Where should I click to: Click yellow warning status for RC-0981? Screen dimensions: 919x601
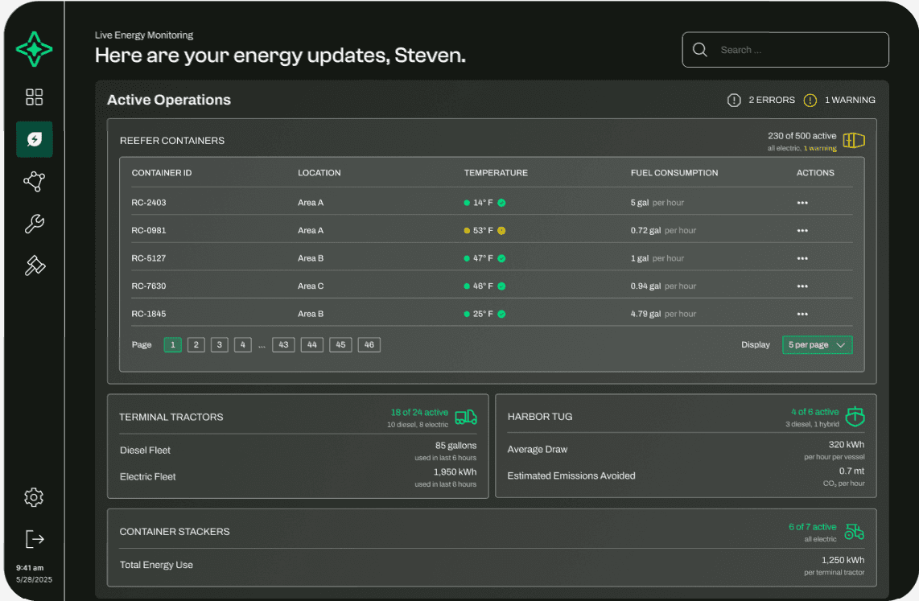pyautogui.click(x=501, y=231)
